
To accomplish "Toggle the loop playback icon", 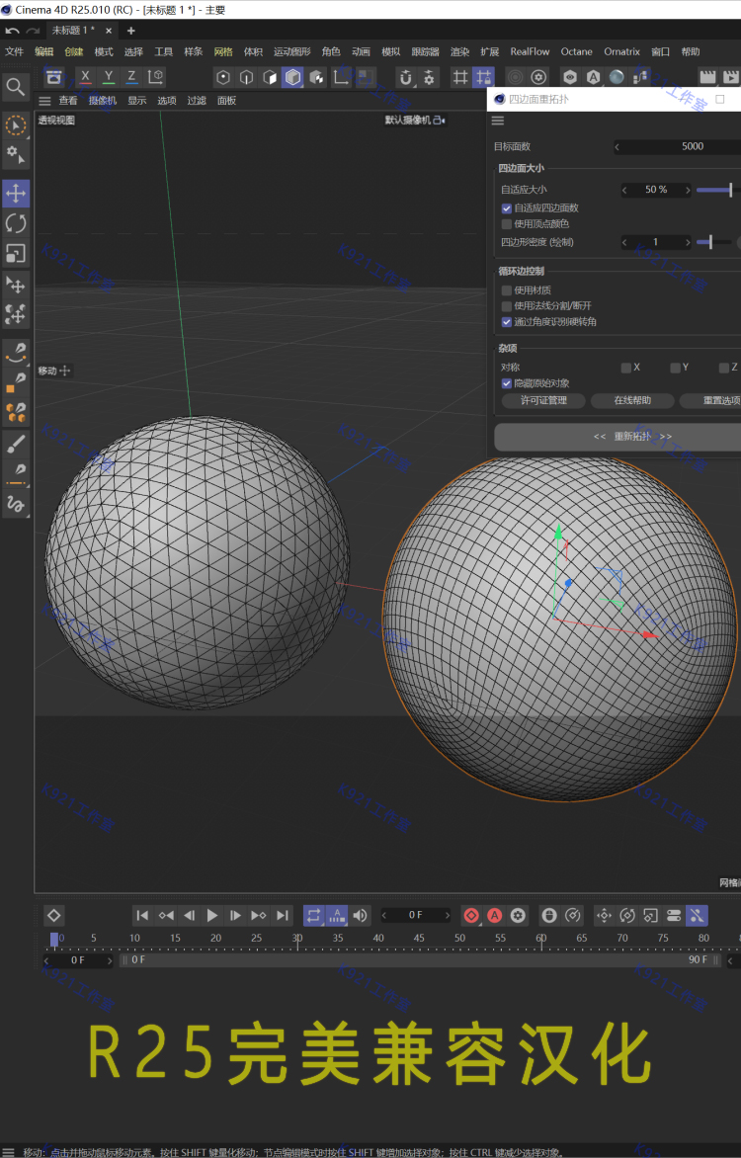I will click(x=314, y=916).
